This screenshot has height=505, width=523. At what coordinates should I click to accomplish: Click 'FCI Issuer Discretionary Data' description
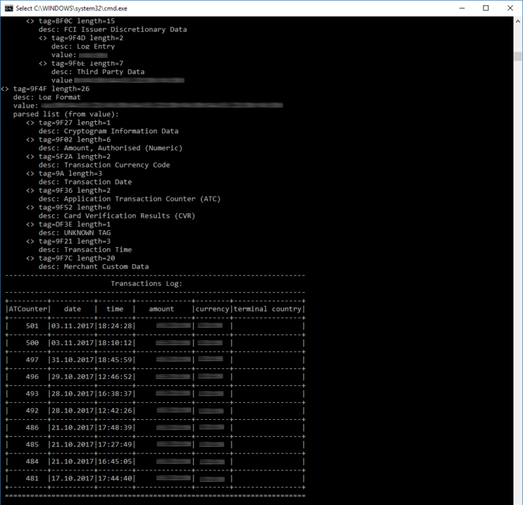tap(125, 29)
